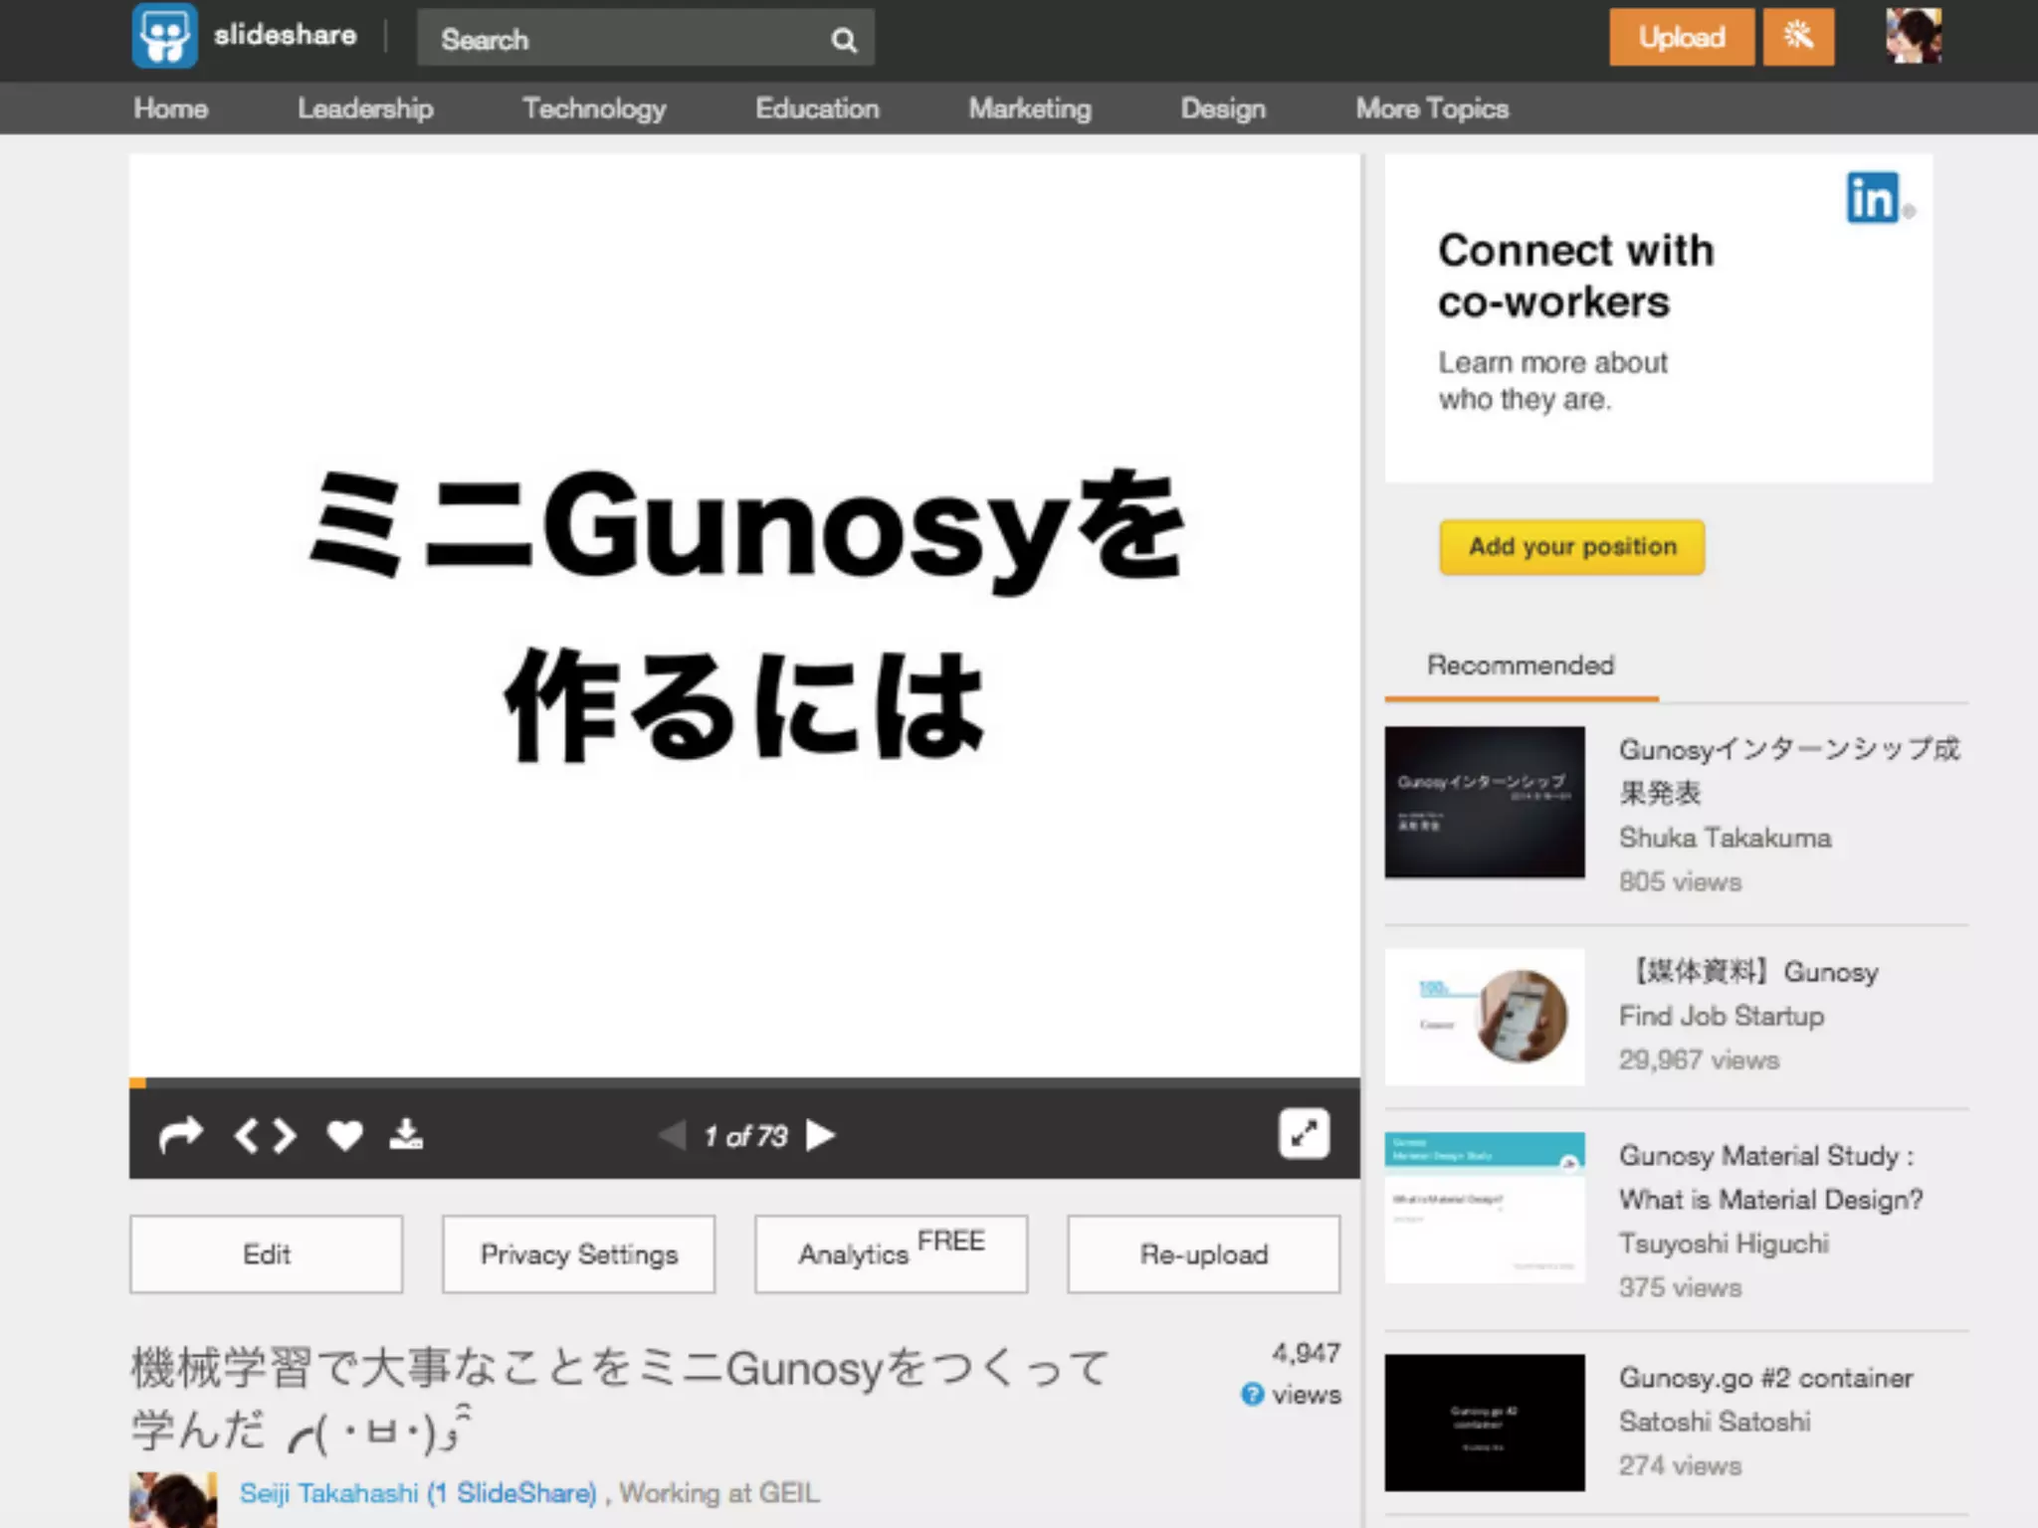Image resolution: width=2038 pixels, height=1528 pixels.
Task: Expand the More Topics menu
Action: [1431, 108]
